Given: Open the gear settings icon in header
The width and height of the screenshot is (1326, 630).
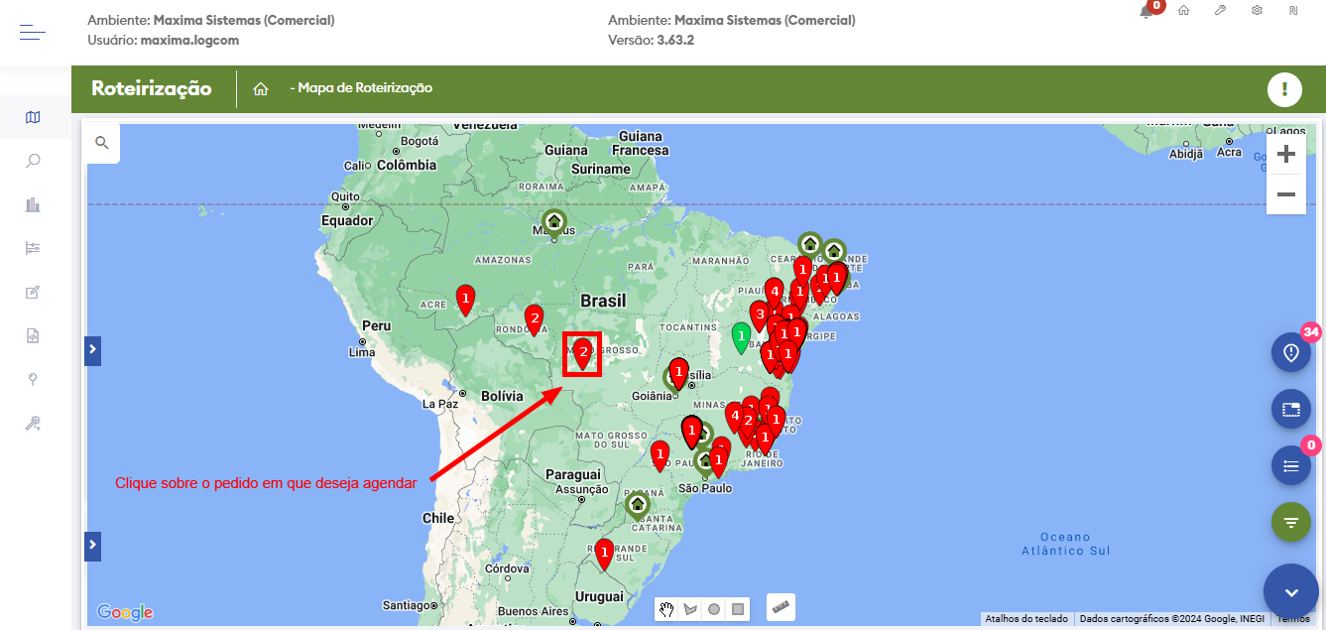Looking at the screenshot, I should pyautogui.click(x=1257, y=10).
